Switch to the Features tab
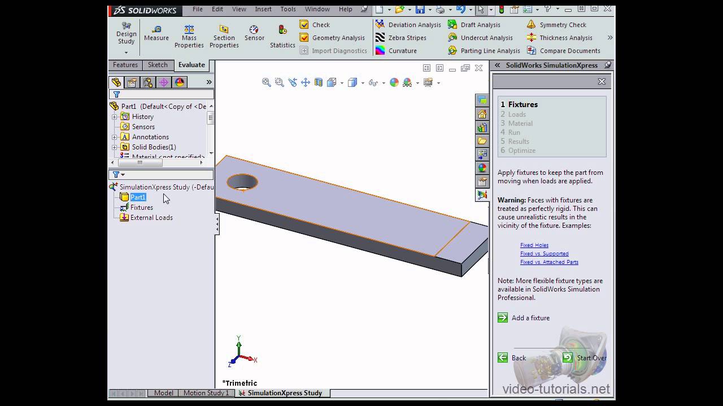The height and width of the screenshot is (406, 723). click(125, 65)
